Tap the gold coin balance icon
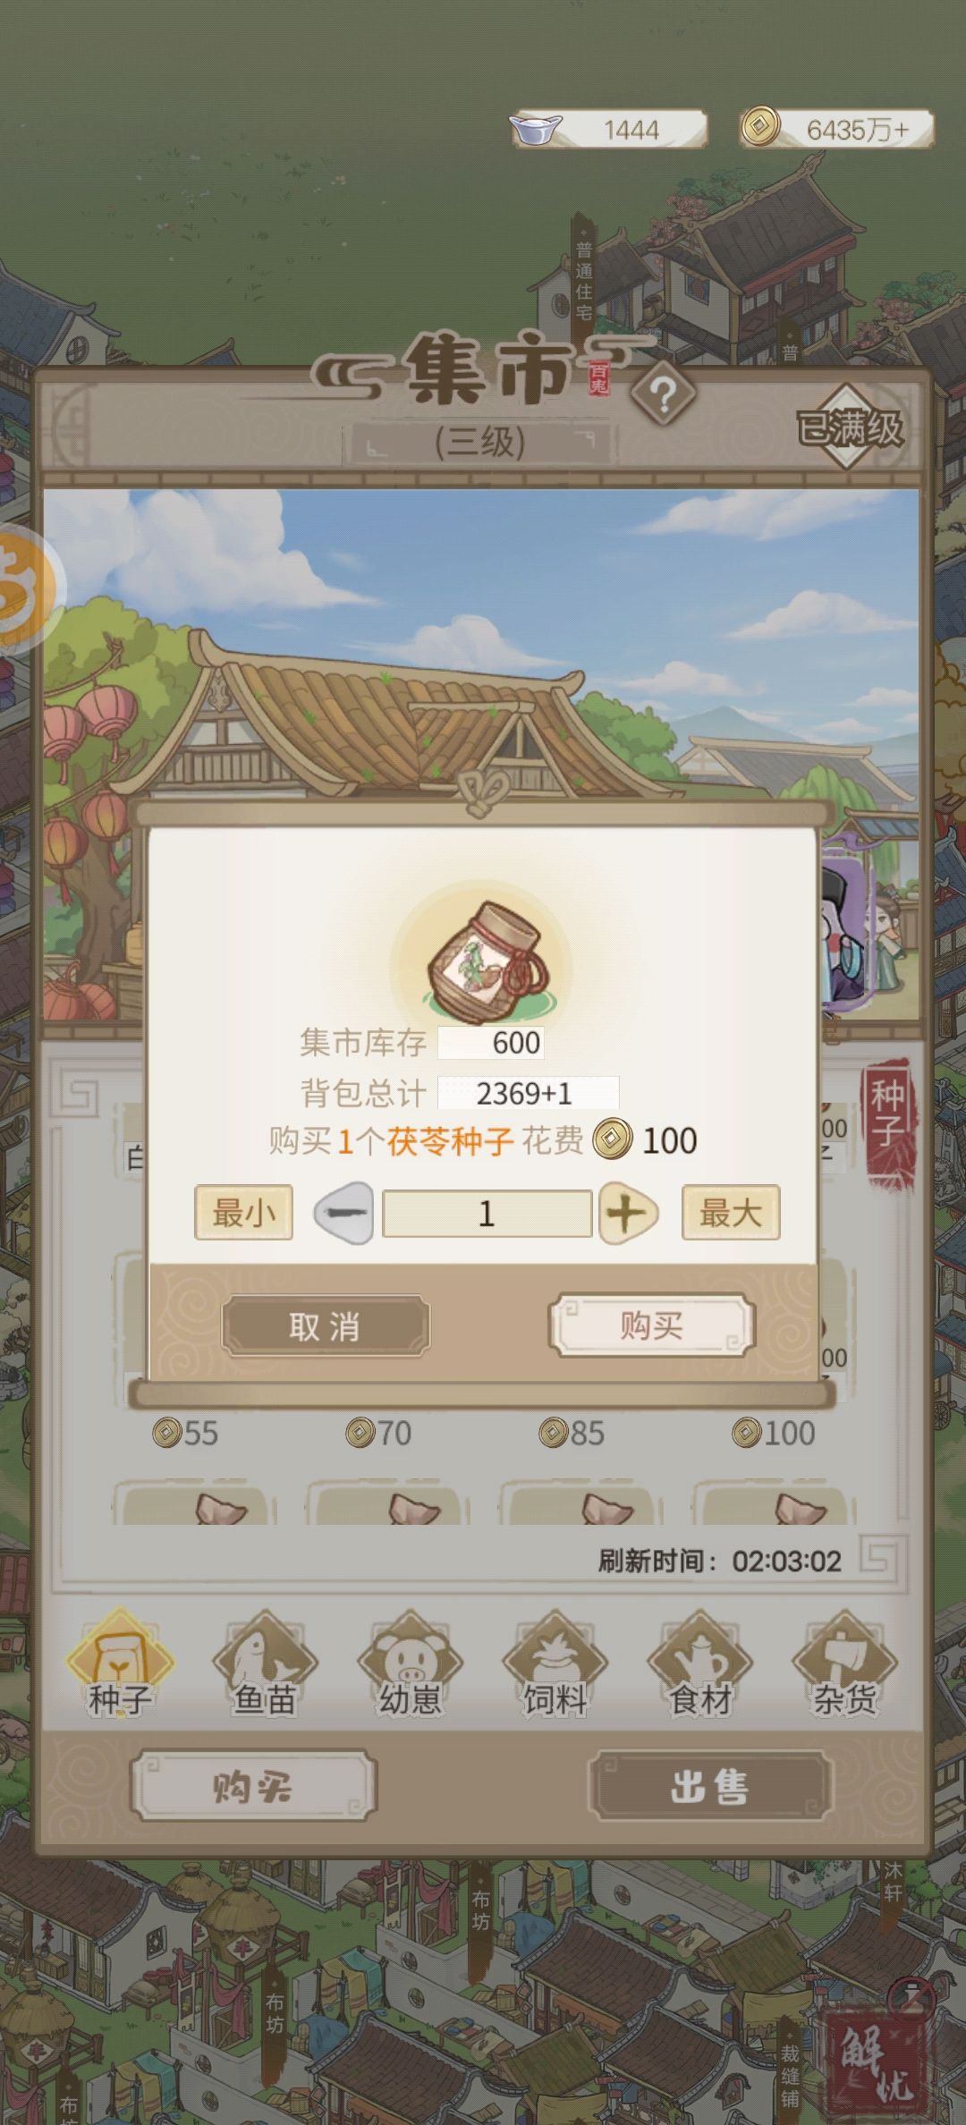The image size is (966, 2125). 760,127
